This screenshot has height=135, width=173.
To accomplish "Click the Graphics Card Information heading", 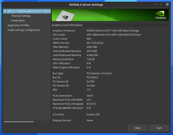I will [67, 25].
